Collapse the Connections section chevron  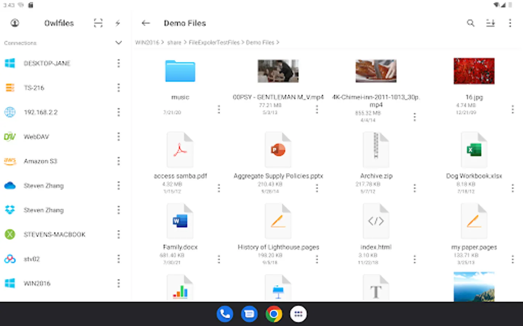pyautogui.click(x=118, y=43)
